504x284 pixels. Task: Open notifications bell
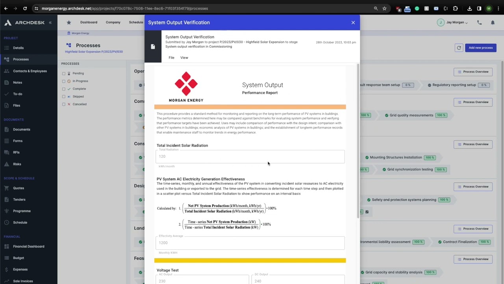pyautogui.click(x=493, y=22)
